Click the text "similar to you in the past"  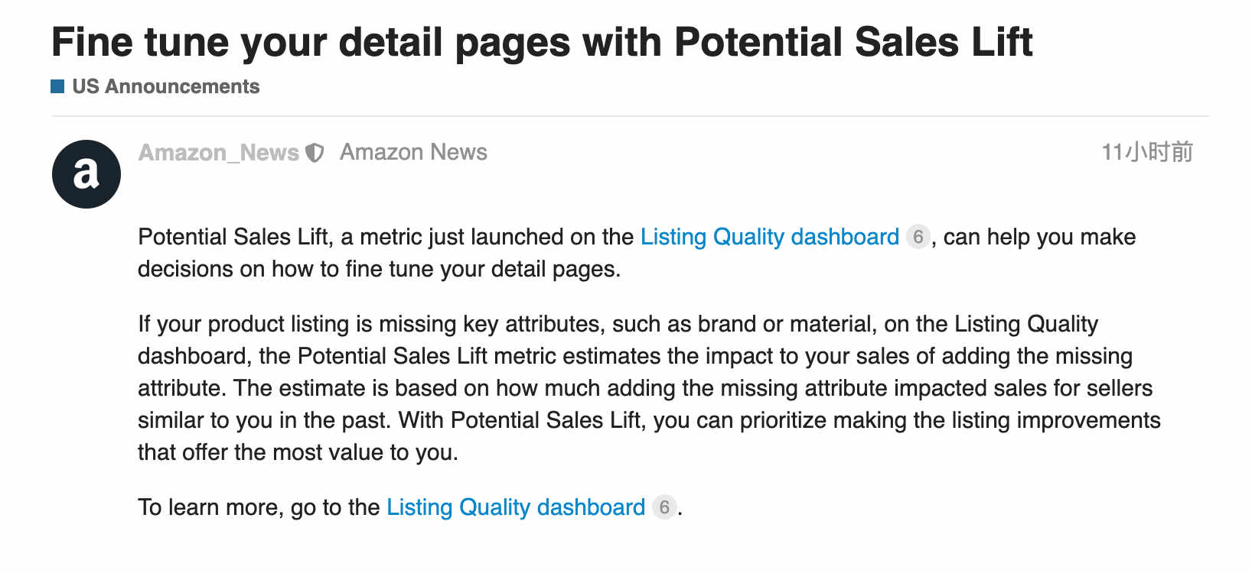(264, 420)
